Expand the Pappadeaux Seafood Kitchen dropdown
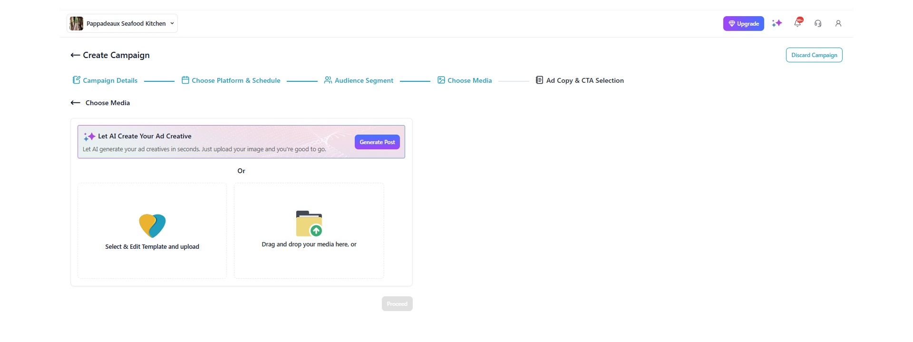913x342 pixels. coord(172,23)
